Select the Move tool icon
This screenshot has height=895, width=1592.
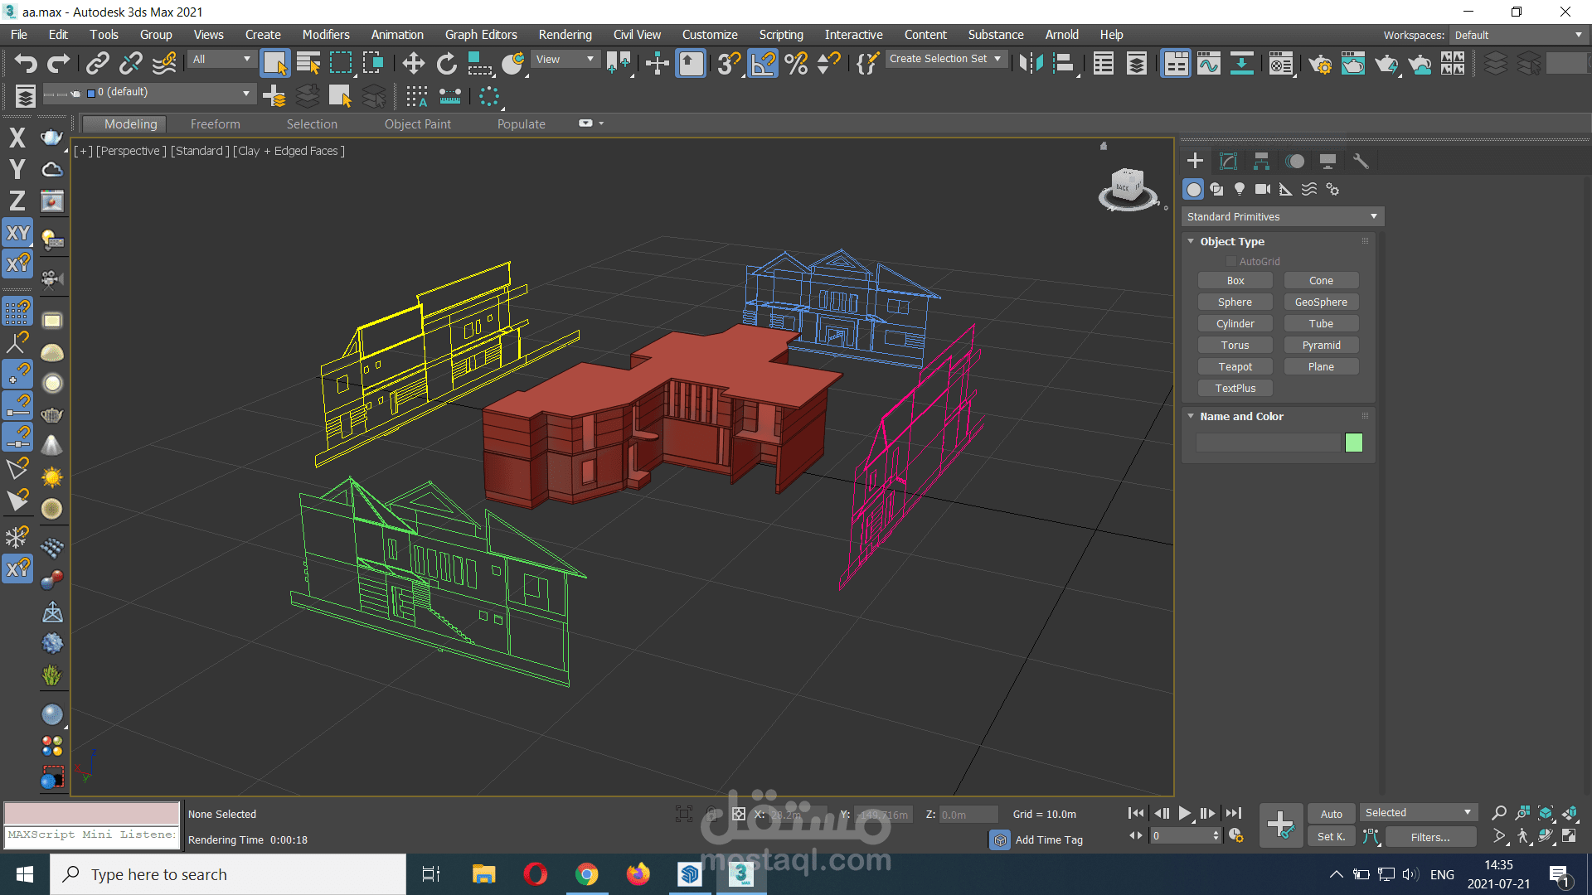413,64
